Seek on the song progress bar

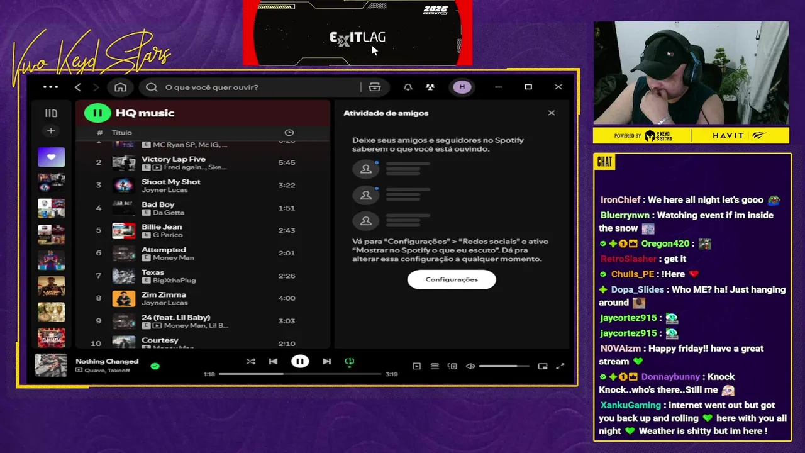(x=300, y=374)
